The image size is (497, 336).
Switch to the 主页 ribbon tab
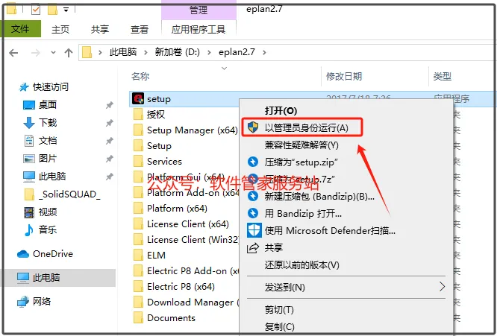(x=60, y=29)
